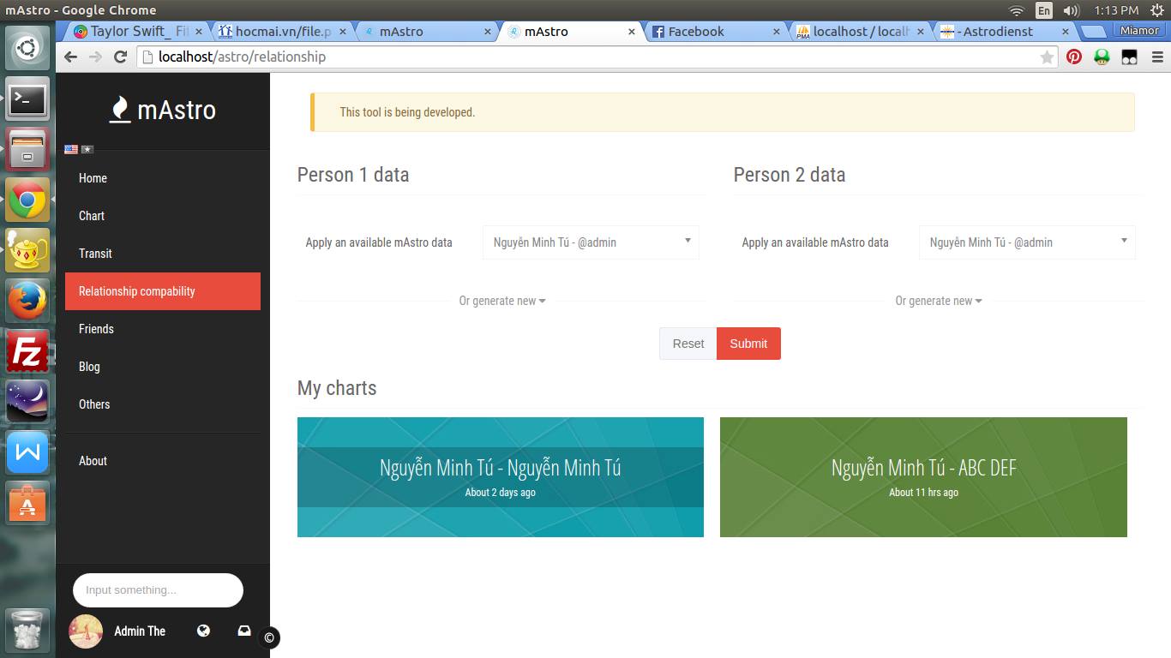Open Person 2 mAstro data dropdown
Screen dimensions: 1171x658
click(1027, 242)
